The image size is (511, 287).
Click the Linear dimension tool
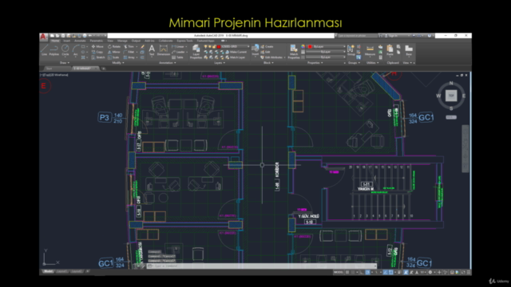coord(178,46)
